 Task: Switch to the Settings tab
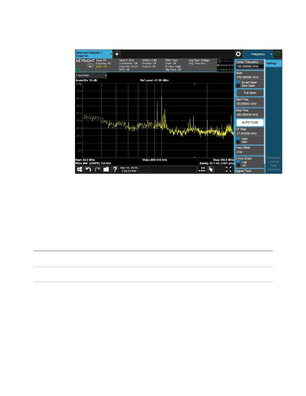(273, 63)
